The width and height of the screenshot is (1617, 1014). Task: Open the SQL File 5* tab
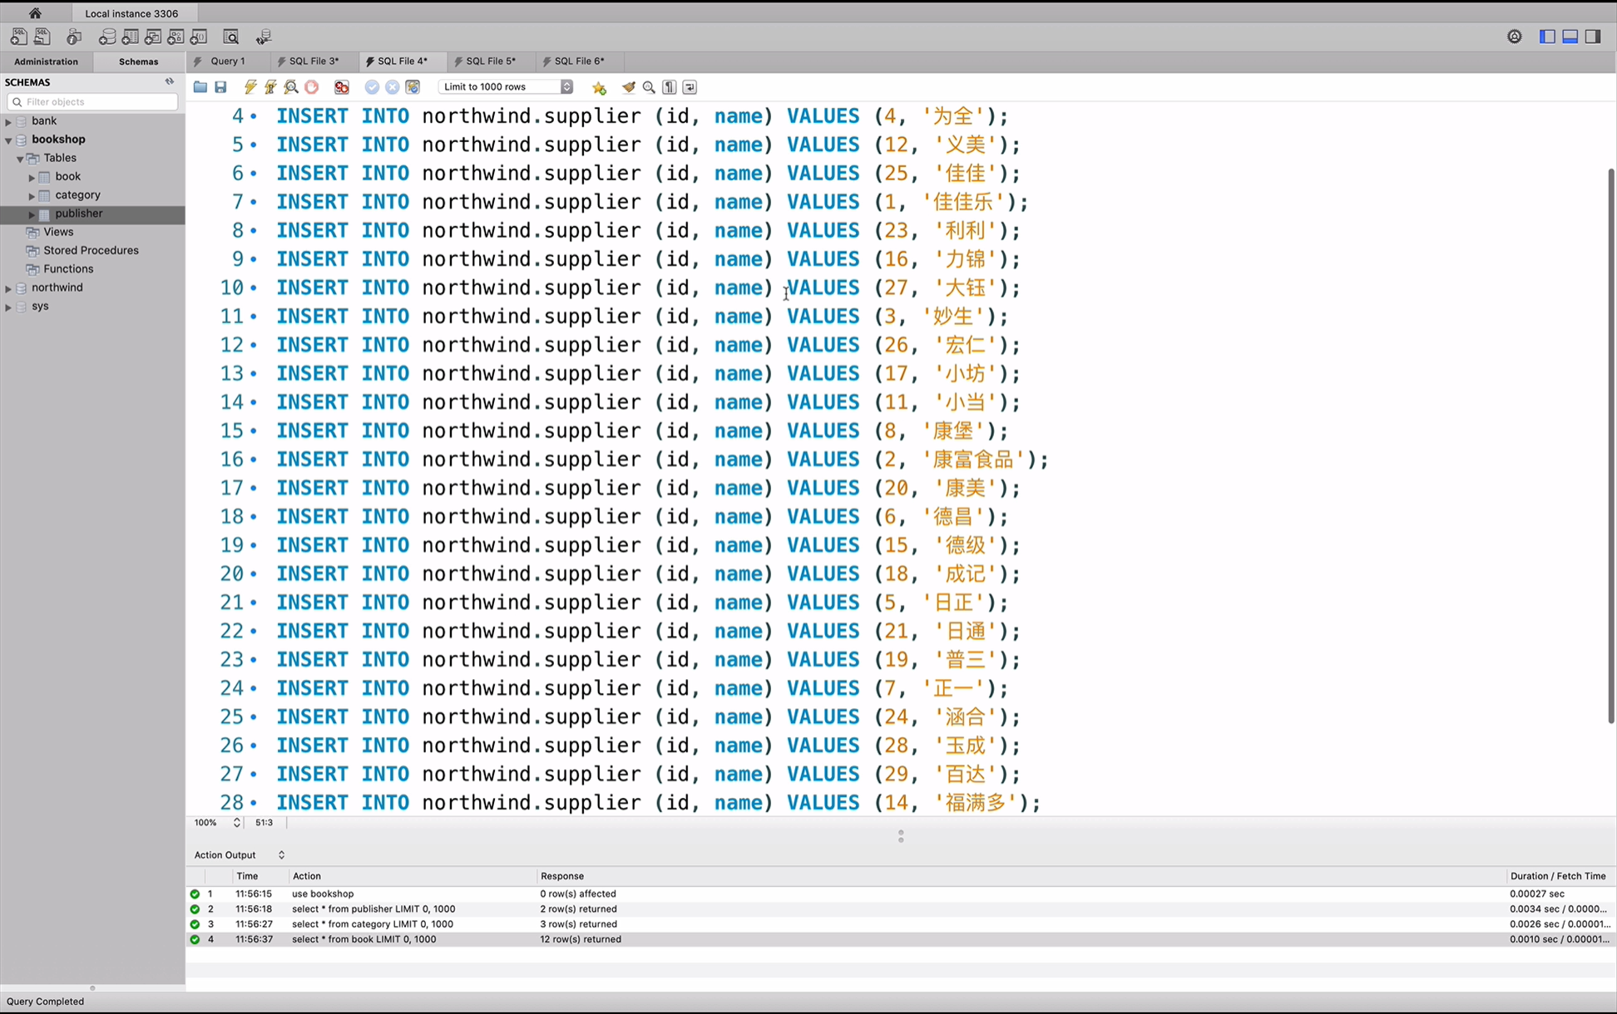click(491, 62)
